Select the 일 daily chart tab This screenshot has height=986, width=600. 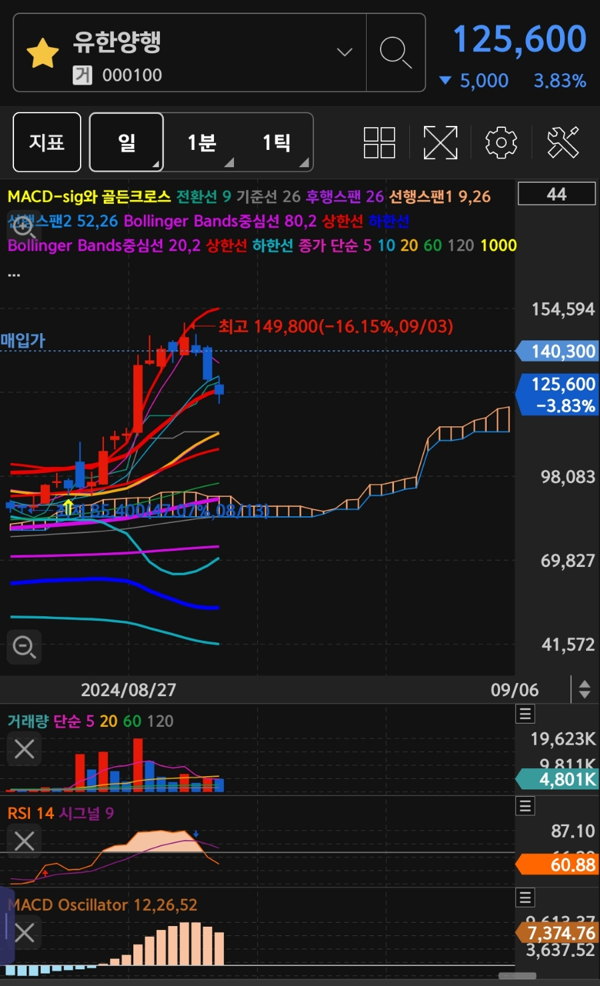127,142
